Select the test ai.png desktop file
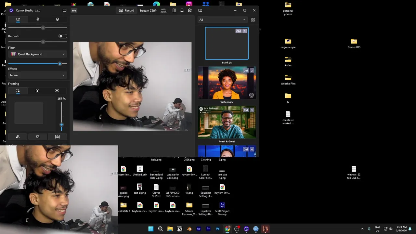The image size is (416, 234). 139,189
